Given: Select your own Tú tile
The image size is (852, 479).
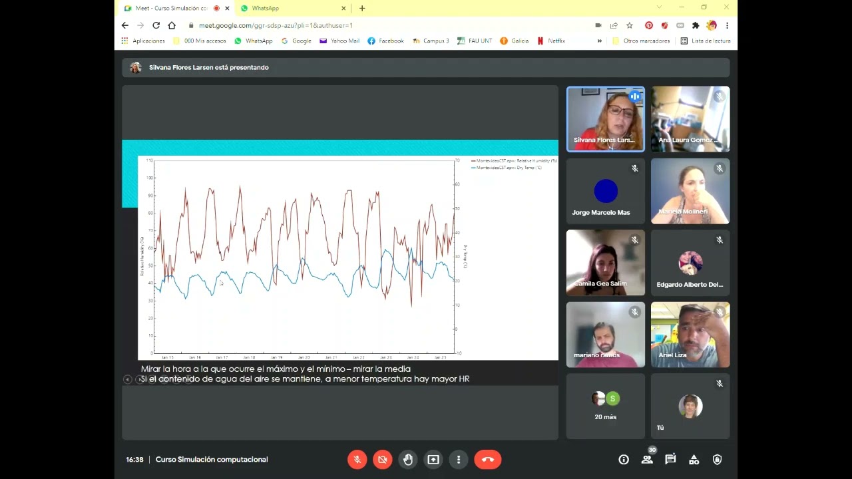Looking at the screenshot, I should 690,406.
